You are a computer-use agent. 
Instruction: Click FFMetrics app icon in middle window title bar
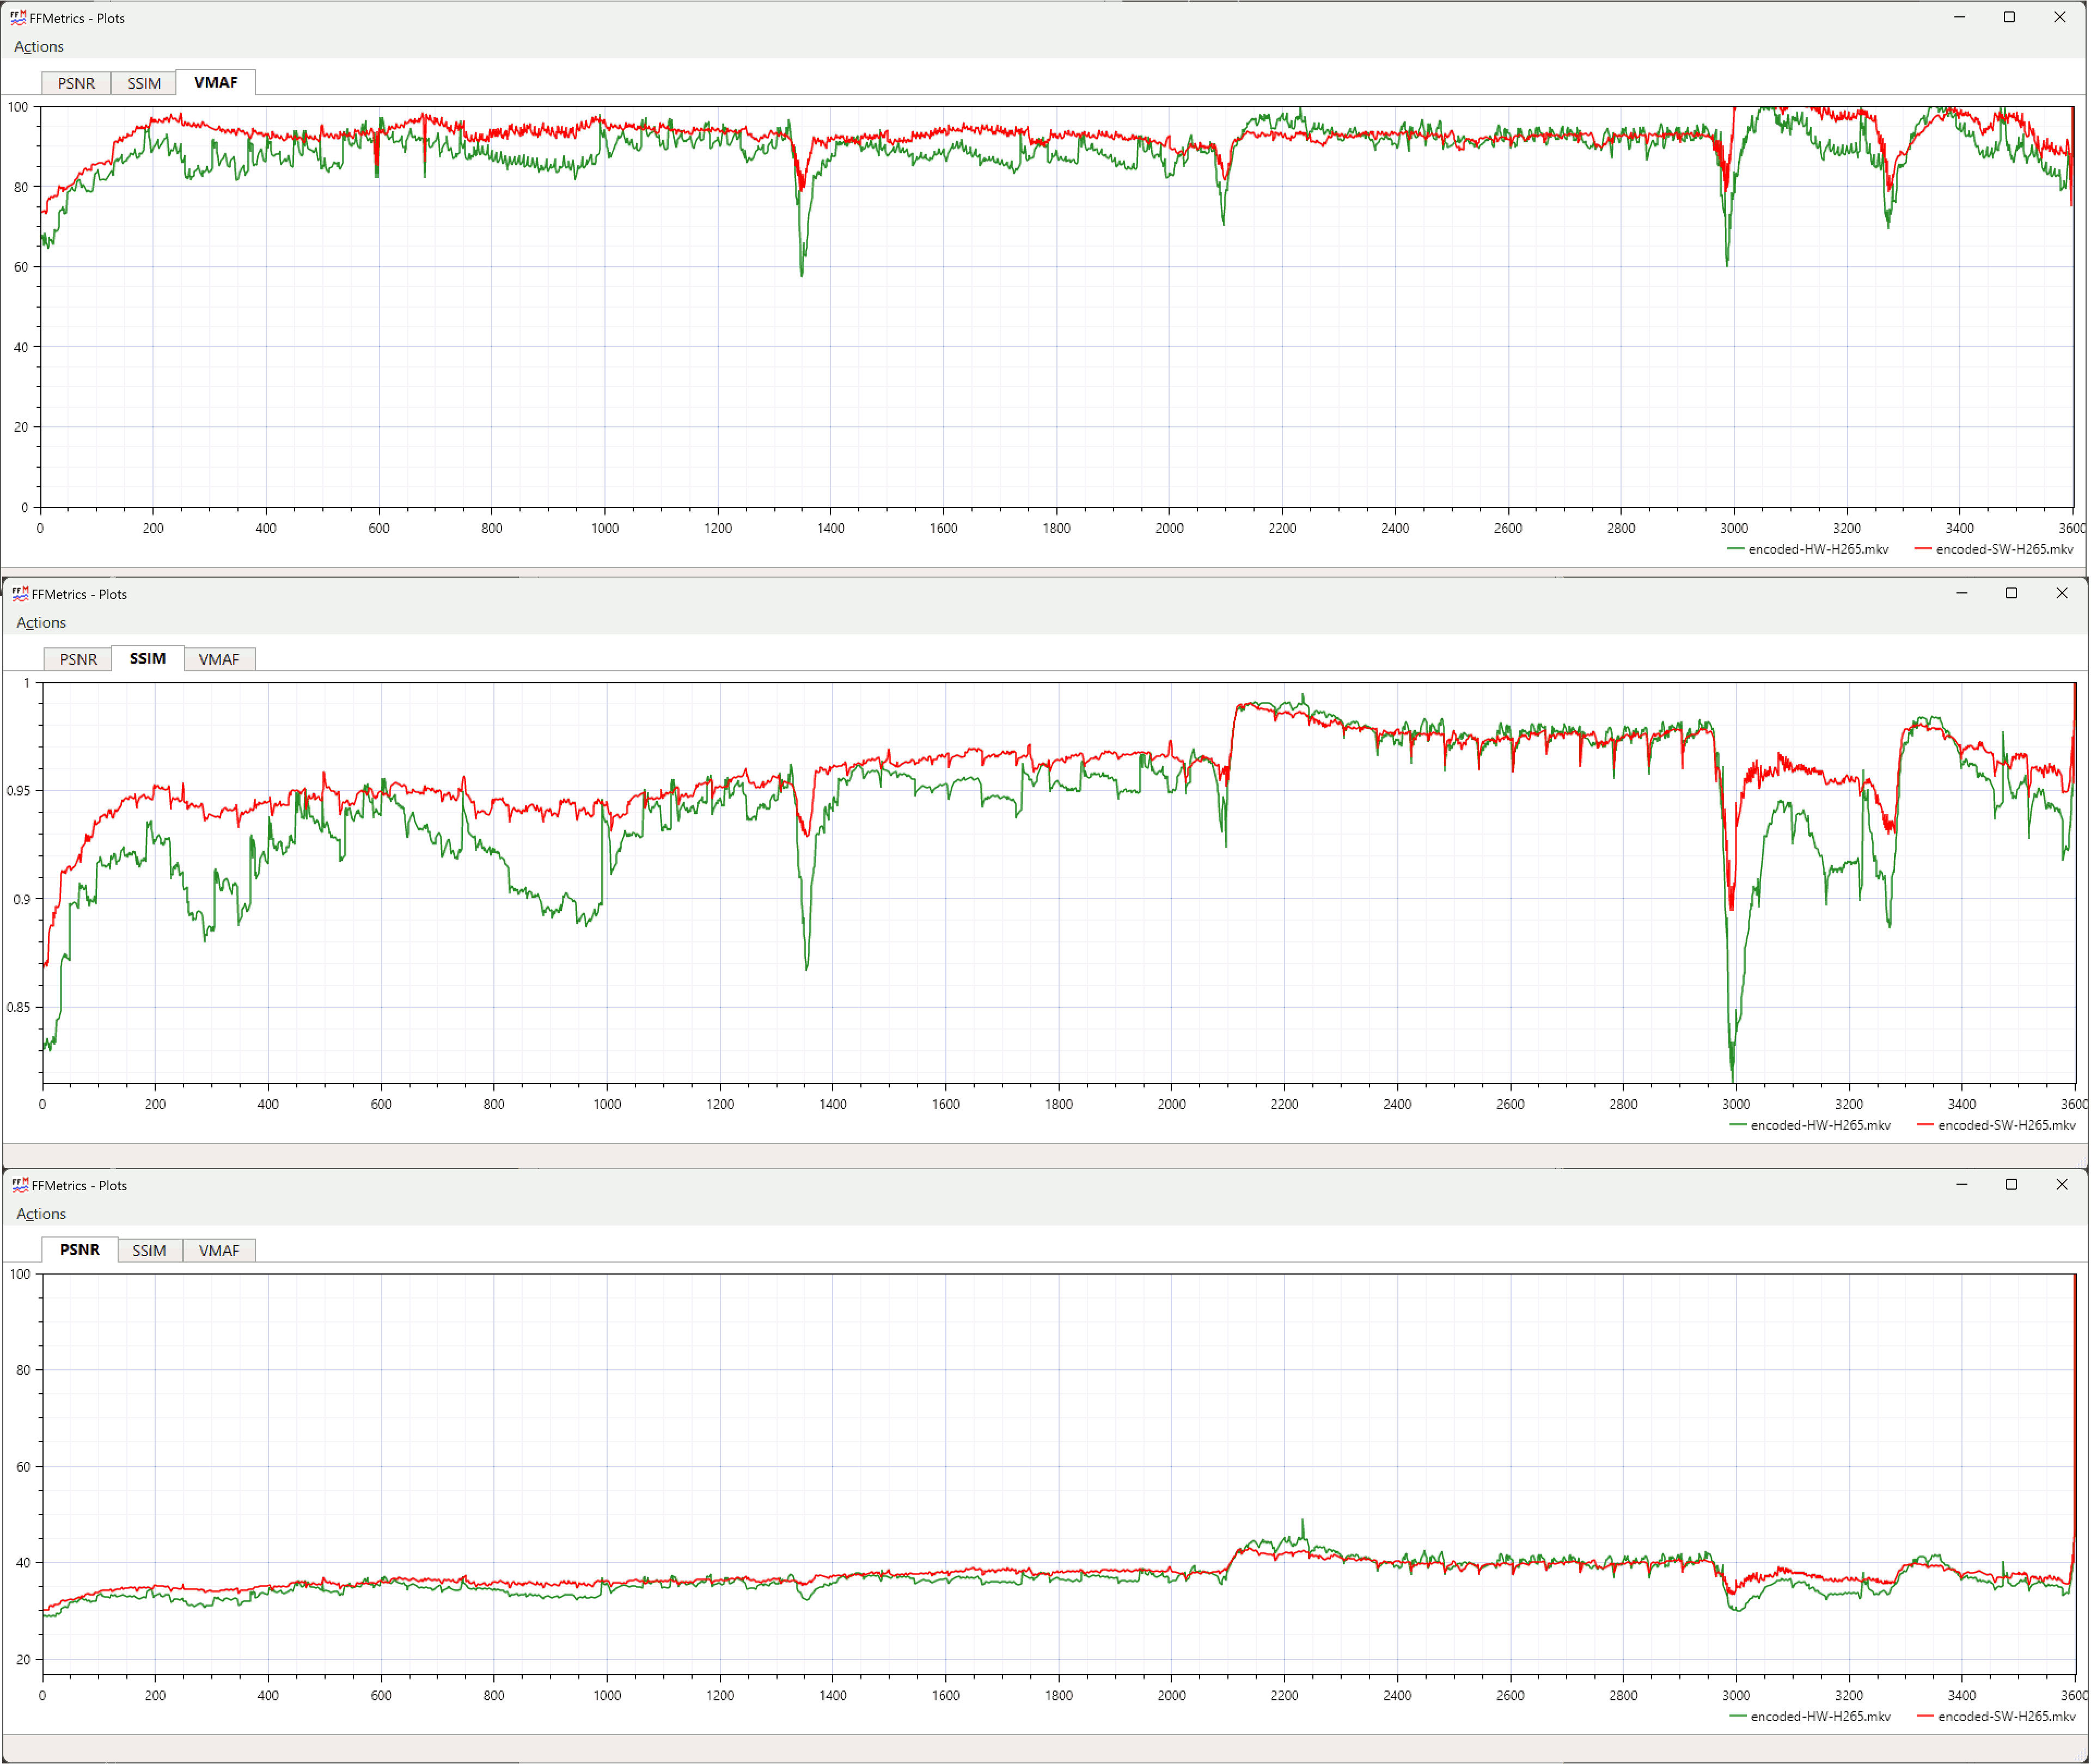[20, 594]
